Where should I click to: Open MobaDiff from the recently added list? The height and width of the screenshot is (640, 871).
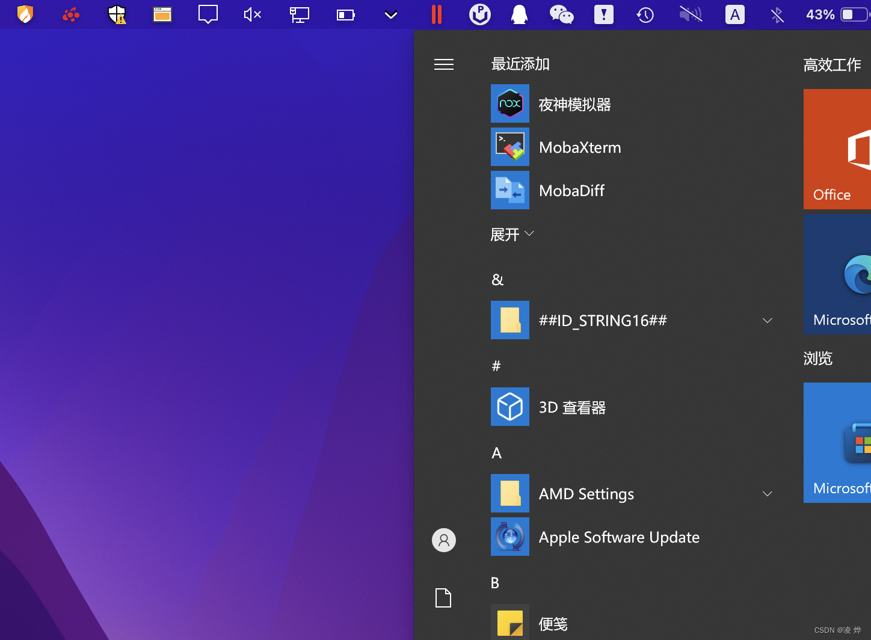point(632,190)
